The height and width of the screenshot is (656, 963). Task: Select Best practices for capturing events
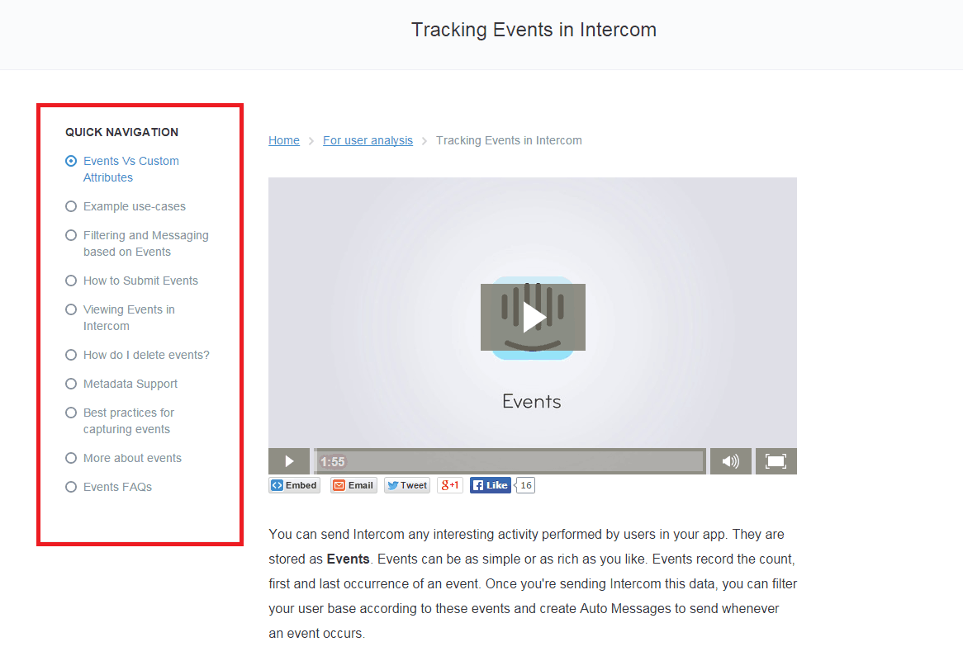coord(121,421)
